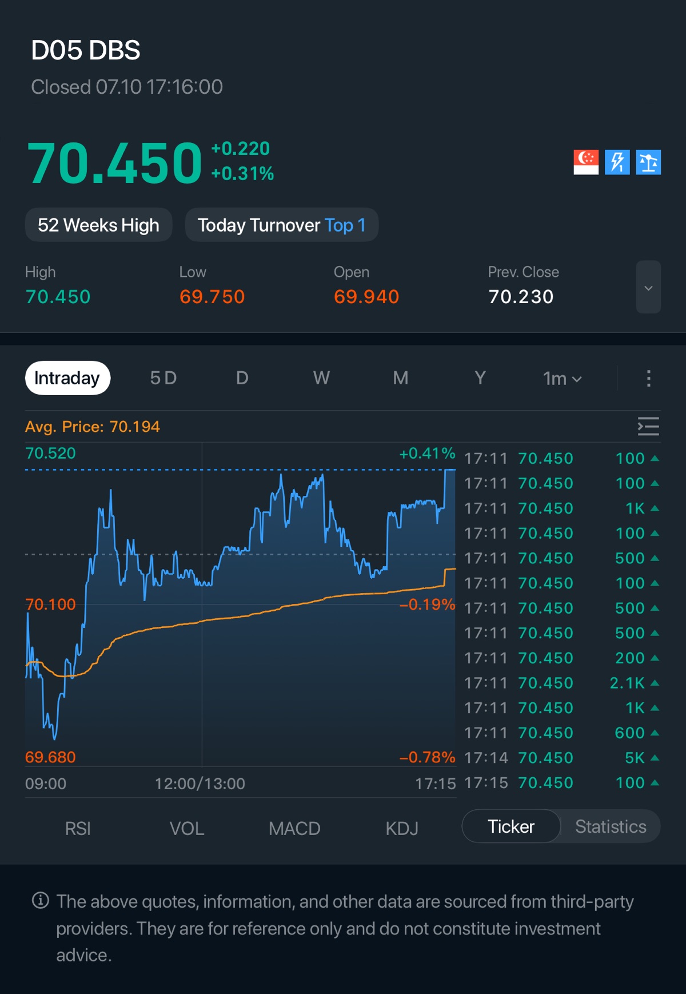
Task: Open the three-dot chart options menu
Action: point(648,378)
